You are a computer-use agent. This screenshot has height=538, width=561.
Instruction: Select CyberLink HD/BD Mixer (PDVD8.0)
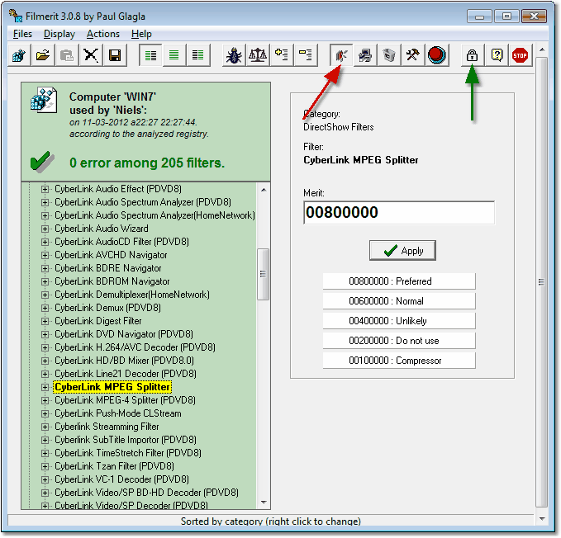click(x=124, y=361)
